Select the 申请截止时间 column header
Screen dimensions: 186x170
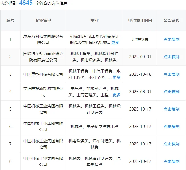point(140,20)
